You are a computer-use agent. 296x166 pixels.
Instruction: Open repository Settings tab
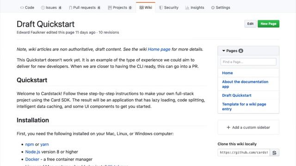tap(221, 7)
